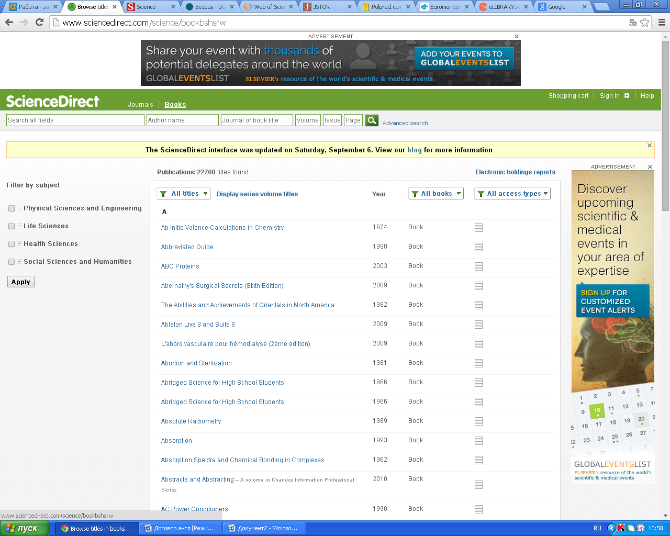Click access icon for L'abord vasculaire row
Screen dimensions: 670x536
(478, 344)
